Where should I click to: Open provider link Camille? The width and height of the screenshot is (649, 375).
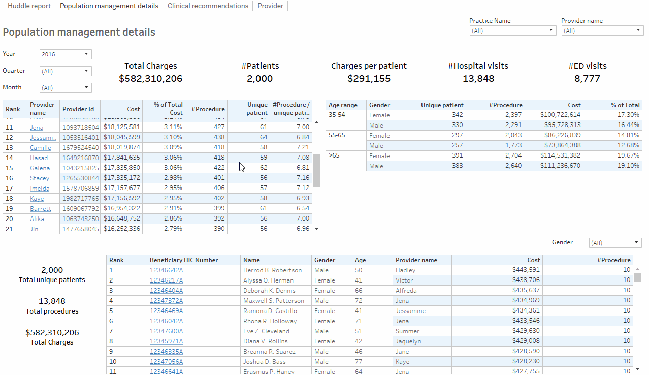click(41, 148)
